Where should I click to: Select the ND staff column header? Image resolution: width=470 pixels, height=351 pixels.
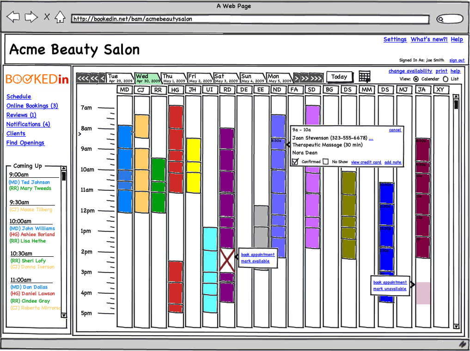click(x=277, y=90)
